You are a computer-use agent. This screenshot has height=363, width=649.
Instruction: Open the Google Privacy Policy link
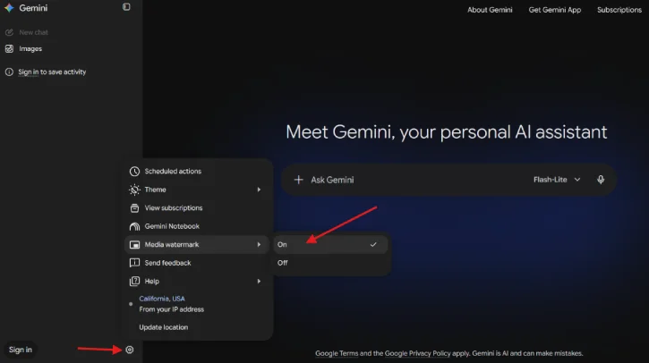[x=417, y=353]
